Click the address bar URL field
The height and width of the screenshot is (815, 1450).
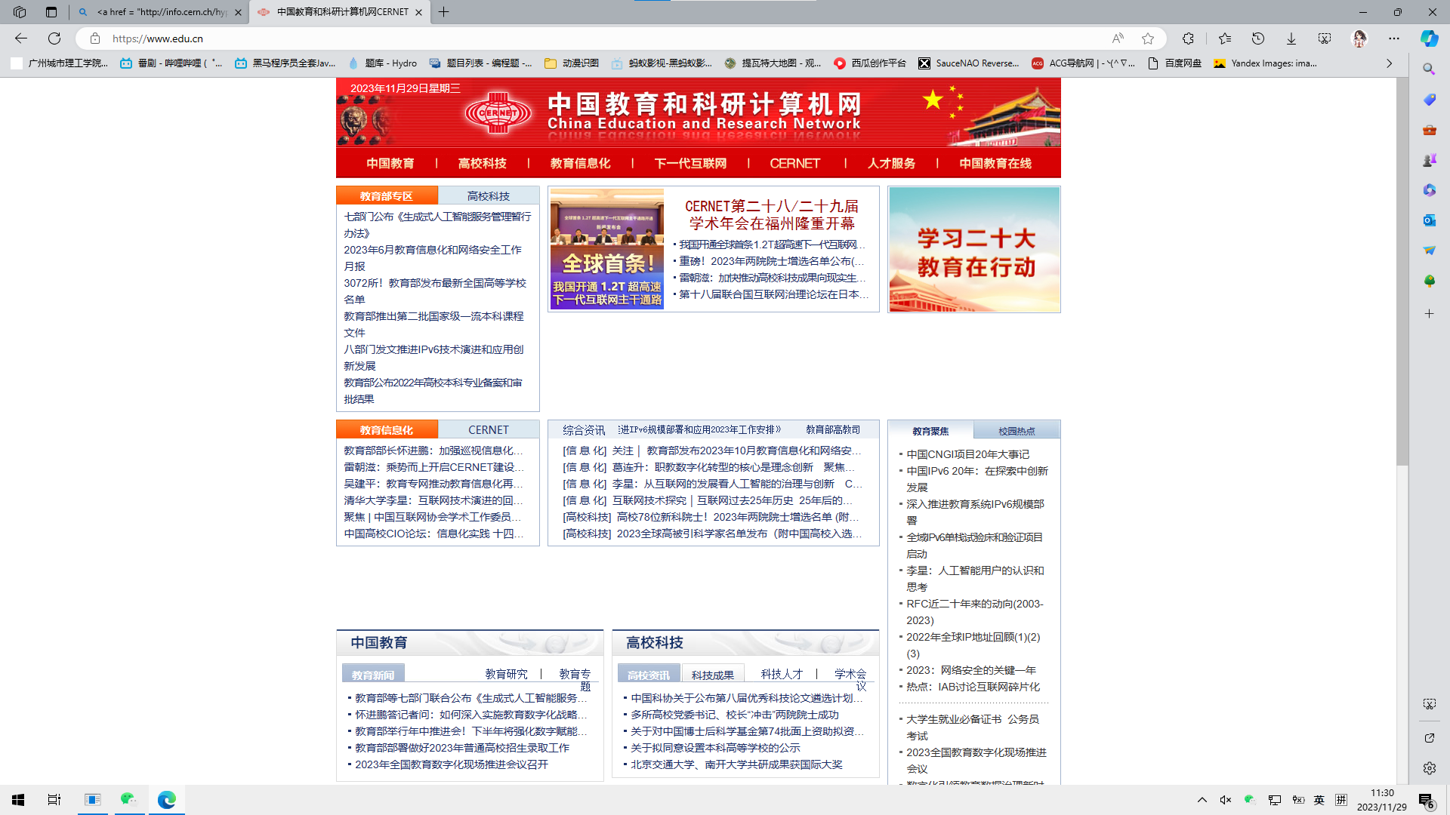pos(604,38)
